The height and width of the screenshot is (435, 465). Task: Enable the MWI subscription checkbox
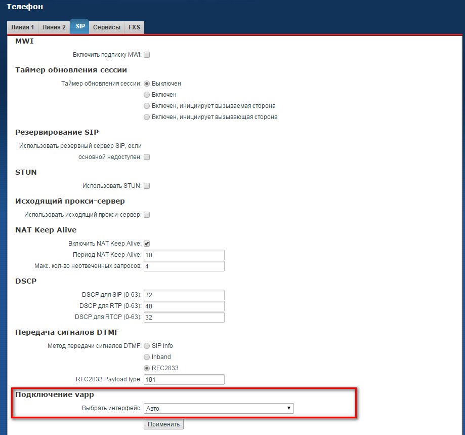point(147,55)
